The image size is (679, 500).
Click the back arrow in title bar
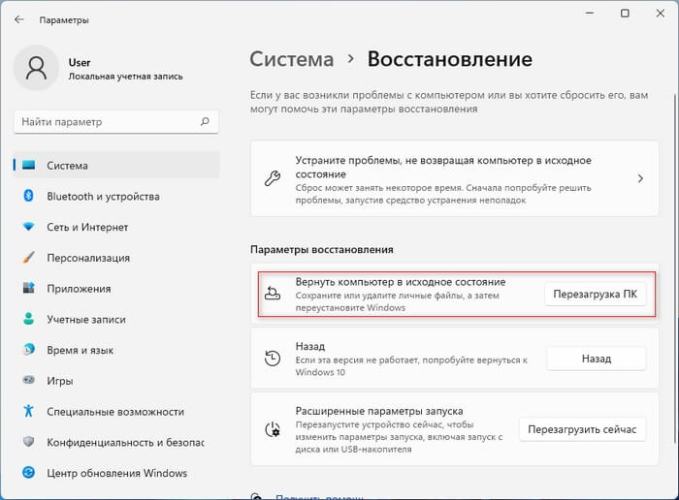click(x=18, y=19)
